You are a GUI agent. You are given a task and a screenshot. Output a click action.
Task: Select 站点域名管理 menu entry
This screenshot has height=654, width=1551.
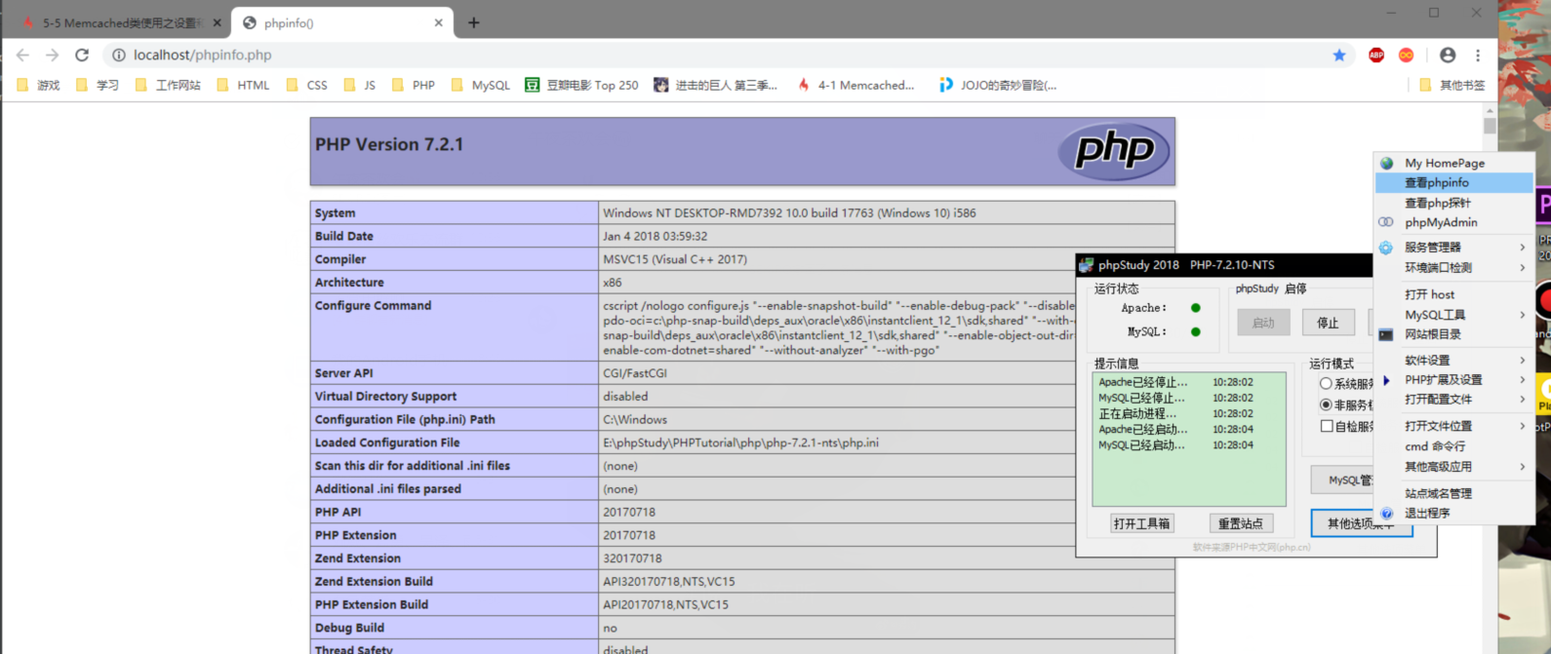[x=1452, y=493]
